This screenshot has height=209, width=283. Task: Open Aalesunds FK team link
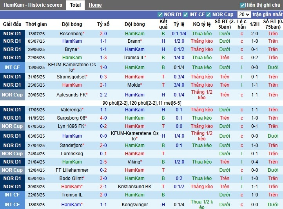click(x=71, y=95)
